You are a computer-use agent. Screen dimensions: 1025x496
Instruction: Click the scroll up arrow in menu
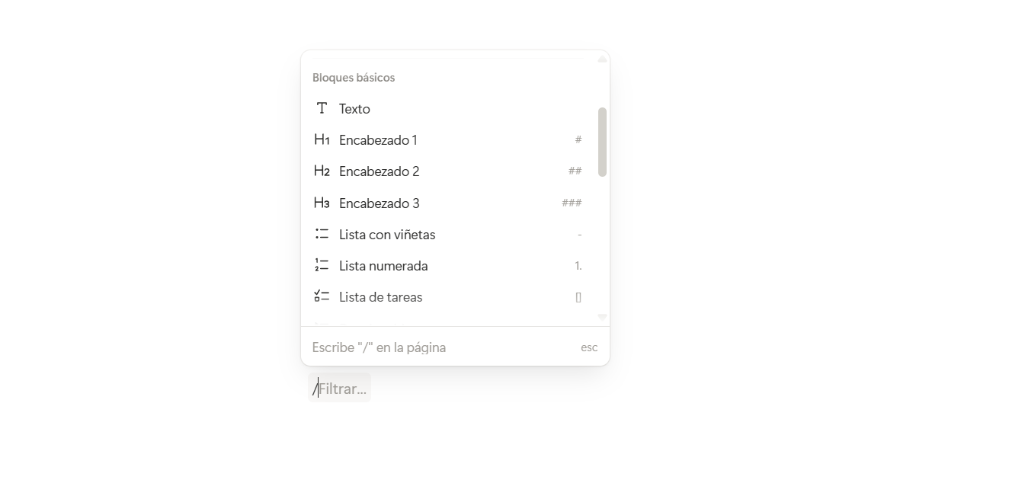click(x=602, y=59)
